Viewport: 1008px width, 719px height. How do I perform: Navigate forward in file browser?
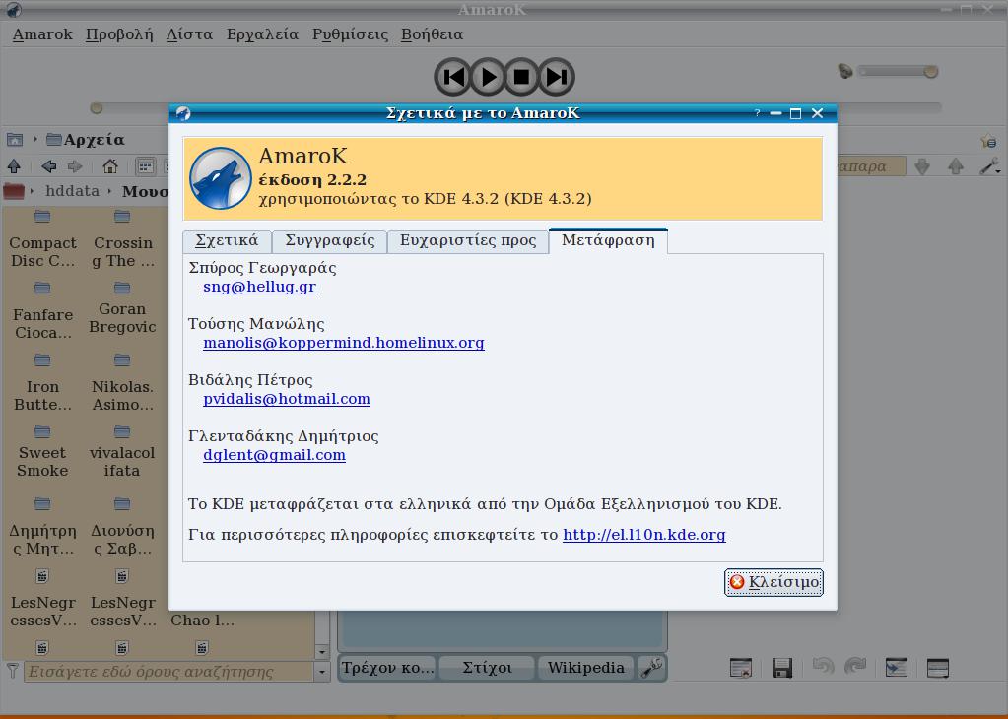(75, 166)
